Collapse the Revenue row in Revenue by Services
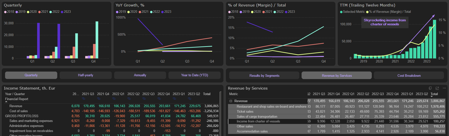Screen dimensions: 449x136 [x=231, y=101]
